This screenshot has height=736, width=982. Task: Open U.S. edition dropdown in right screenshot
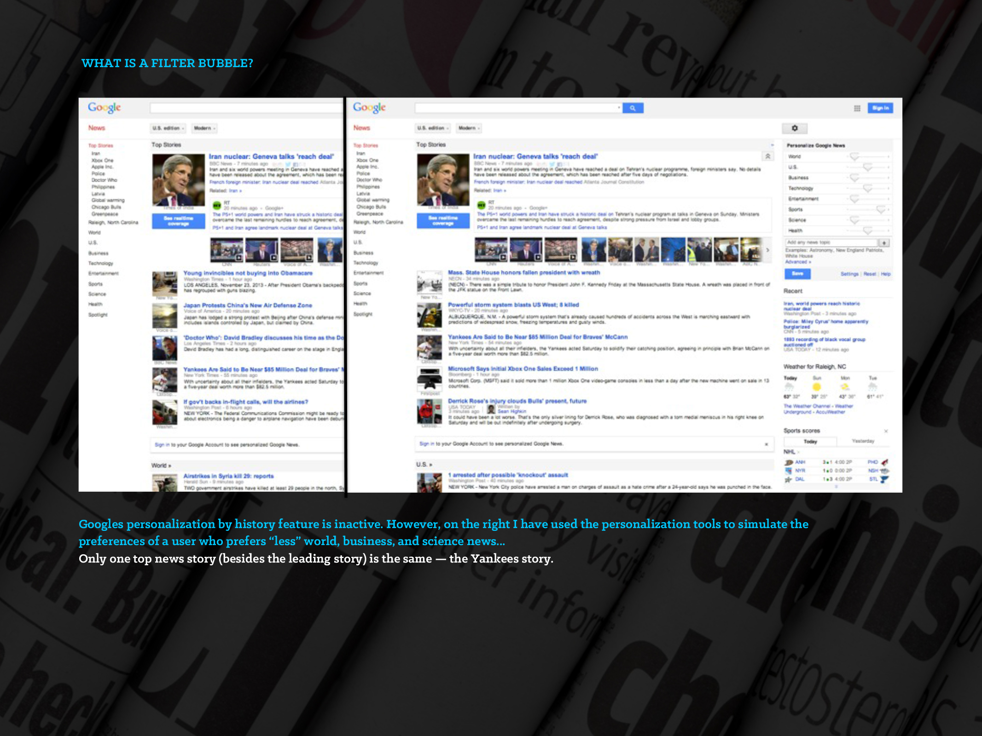(x=433, y=128)
